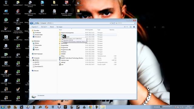Select Favoritter in navigation pane
The width and height of the screenshot is (194, 109).
point(36,30)
